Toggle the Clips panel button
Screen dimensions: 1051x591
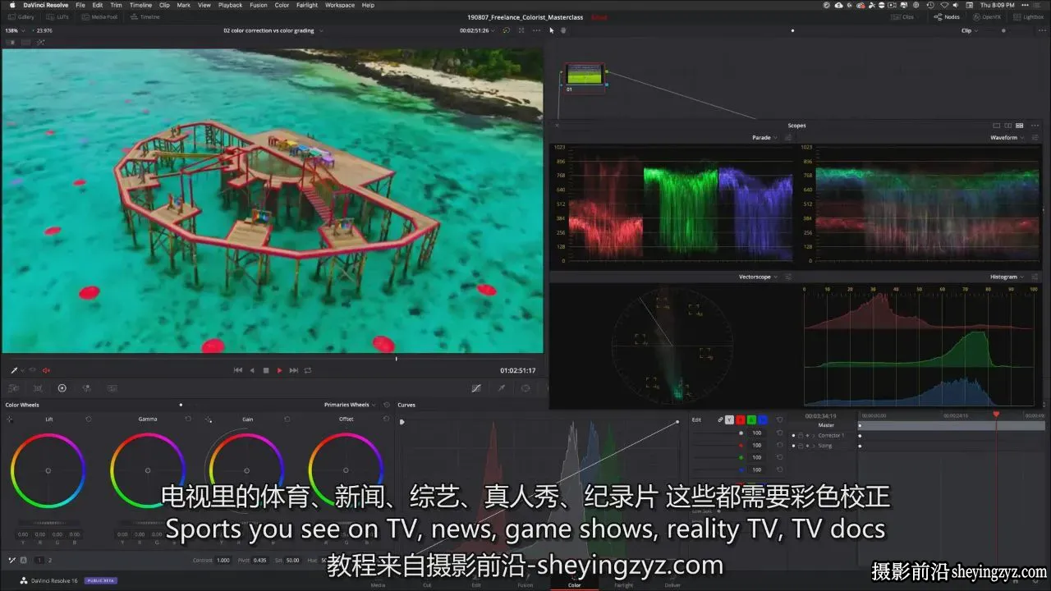click(903, 16)
